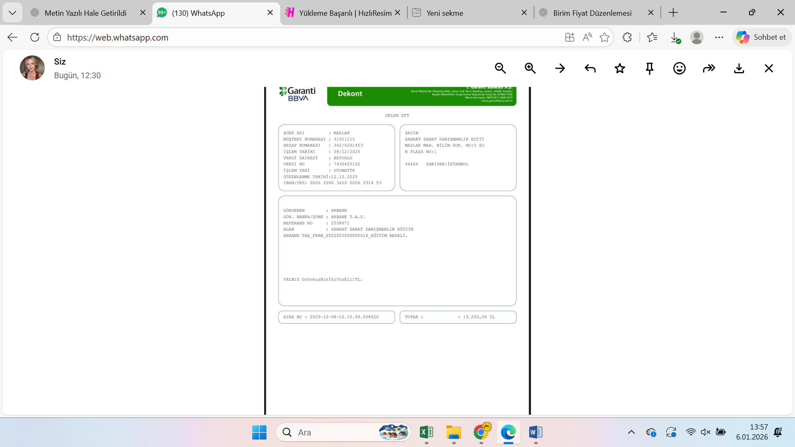Screen dimensions: 795x447
Task: Show hidden tray icons chevron
Action: point(631,433)
